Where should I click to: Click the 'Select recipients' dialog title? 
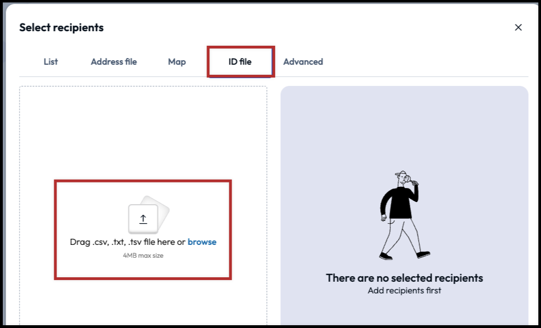[x=61, y=27]
